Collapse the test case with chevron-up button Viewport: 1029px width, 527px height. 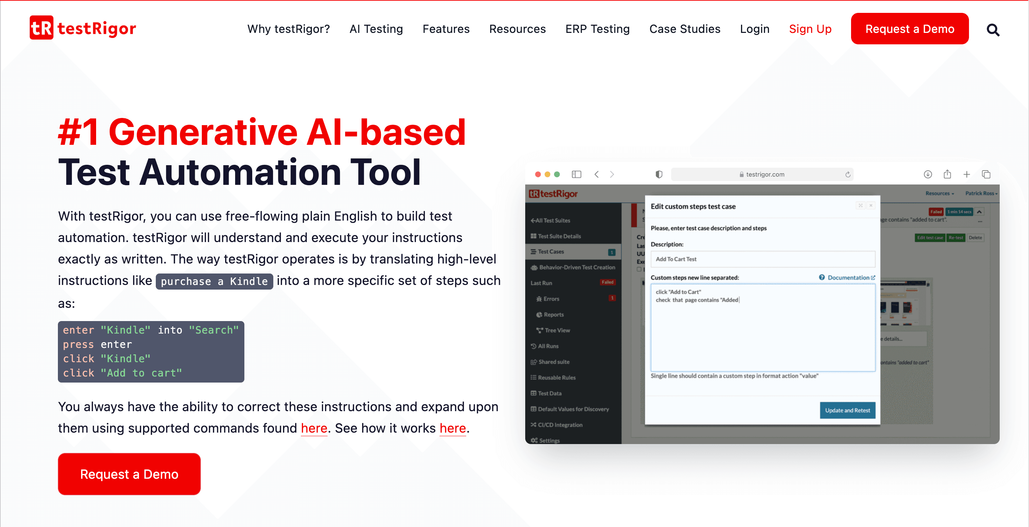(979, 212)
